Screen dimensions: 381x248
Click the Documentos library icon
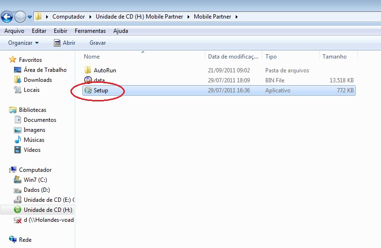tap(18, 119)
